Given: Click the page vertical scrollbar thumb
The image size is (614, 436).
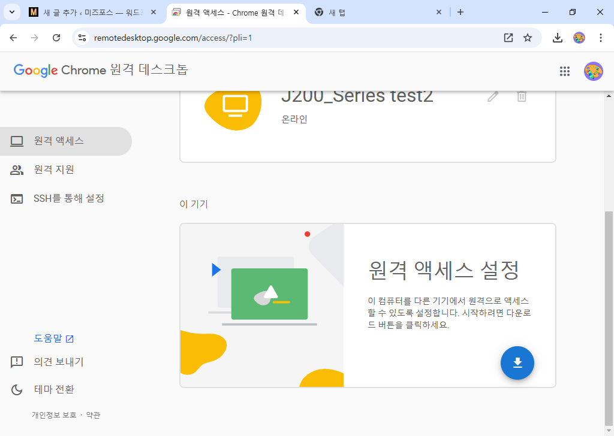Looking at the screenshot, I should [609, 319].
